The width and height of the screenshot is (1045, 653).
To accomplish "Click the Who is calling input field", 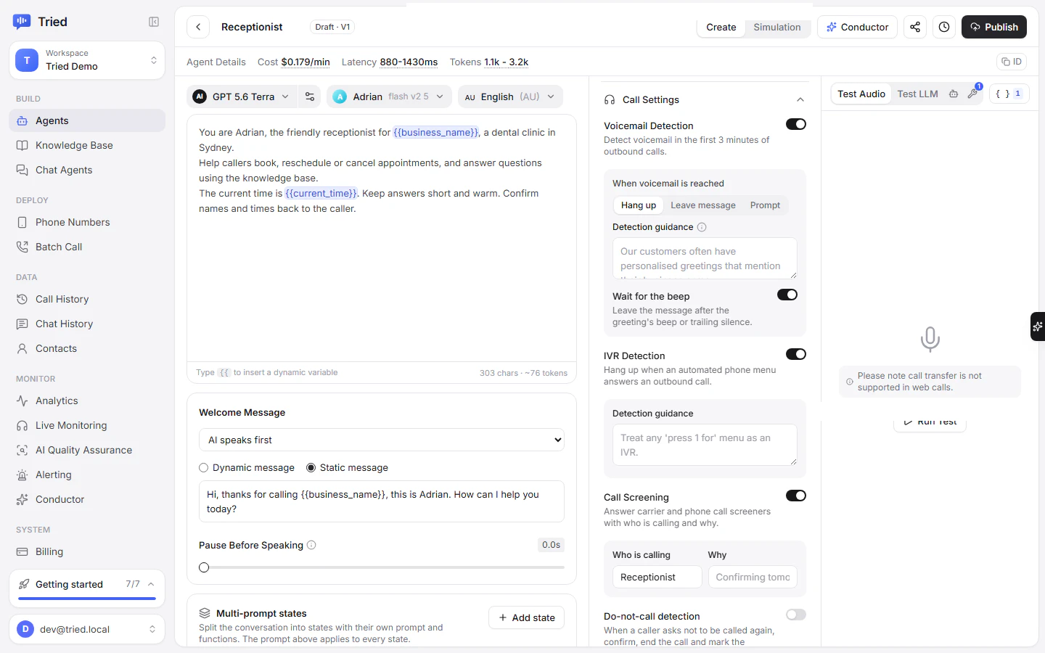I will [x=657, y=577].
